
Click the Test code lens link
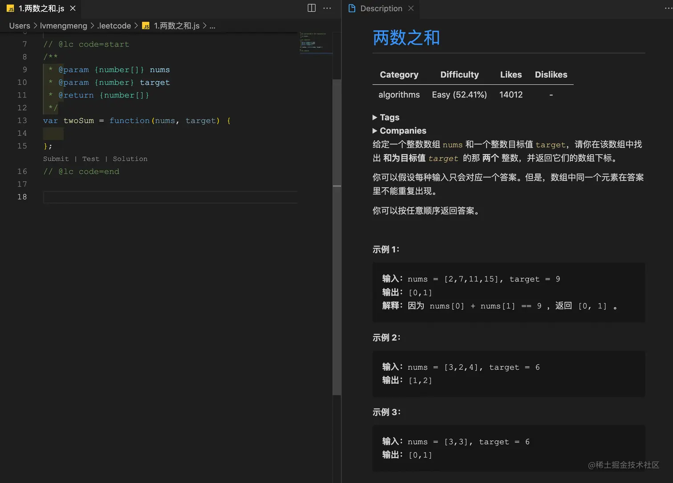click(91, 159)
